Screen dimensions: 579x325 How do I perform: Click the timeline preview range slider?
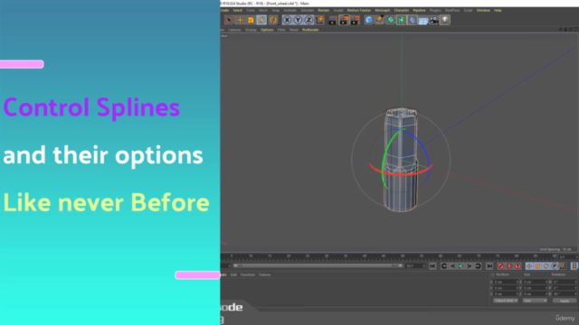pyautogui.click(x=318, y=265)
